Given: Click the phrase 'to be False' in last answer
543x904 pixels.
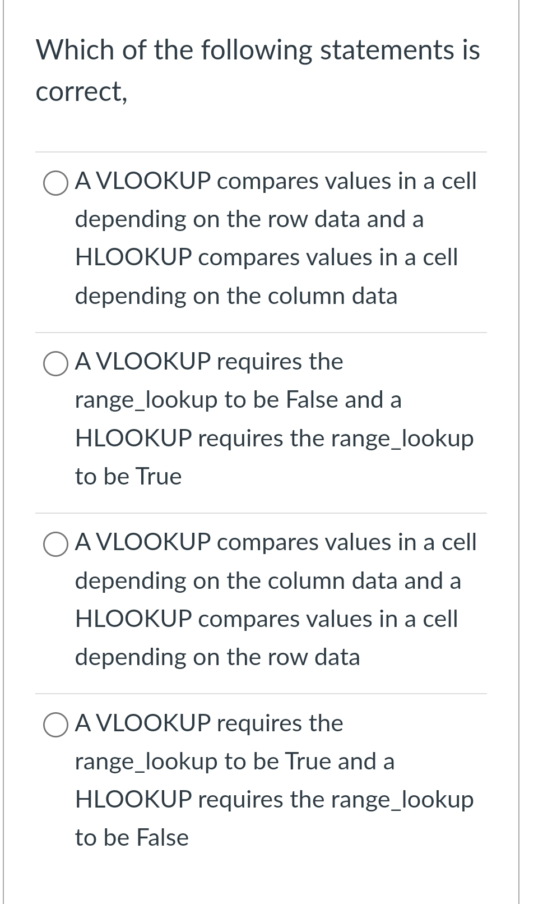Looking at the screenshot, I should (x=131, y=838).
